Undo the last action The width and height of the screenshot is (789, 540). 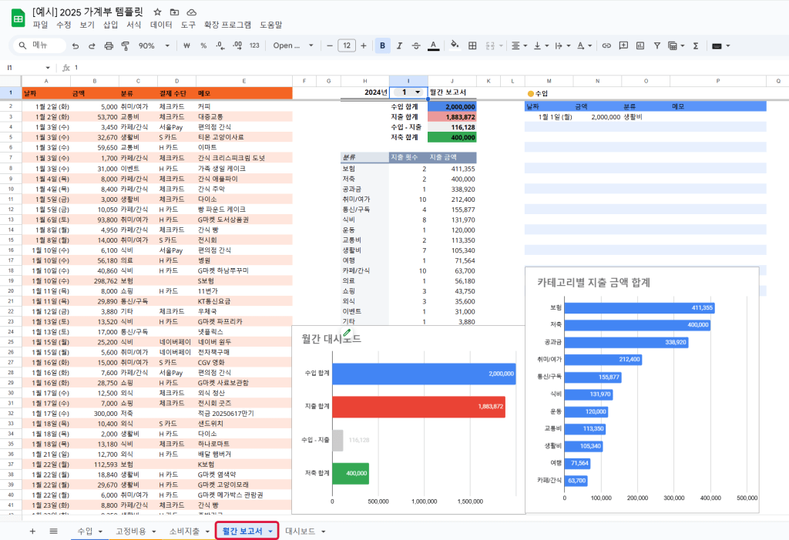click(76, 45)
